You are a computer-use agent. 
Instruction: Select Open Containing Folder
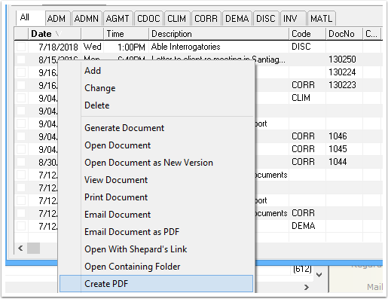pyautogui.click(x=156, y=267)
